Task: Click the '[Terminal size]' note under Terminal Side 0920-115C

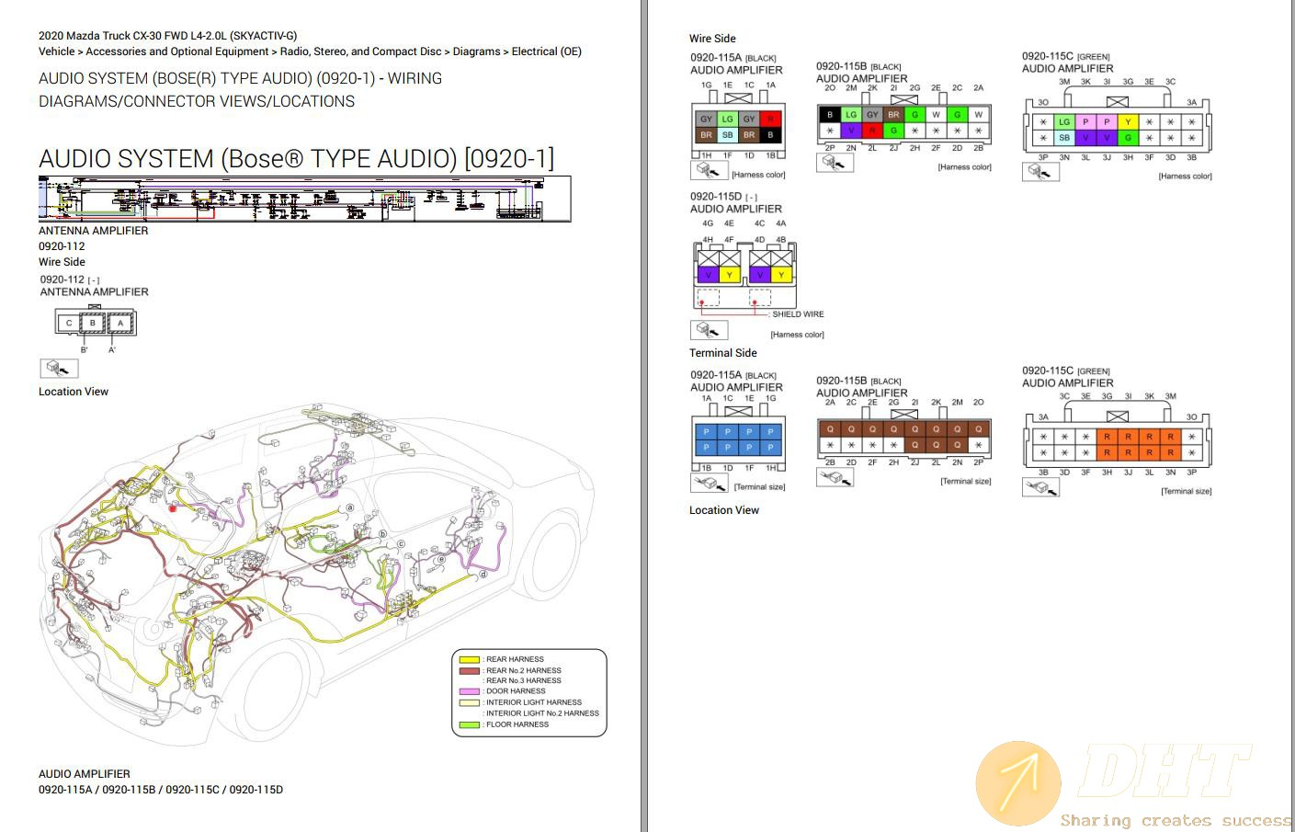Action: coord(1186,491)
